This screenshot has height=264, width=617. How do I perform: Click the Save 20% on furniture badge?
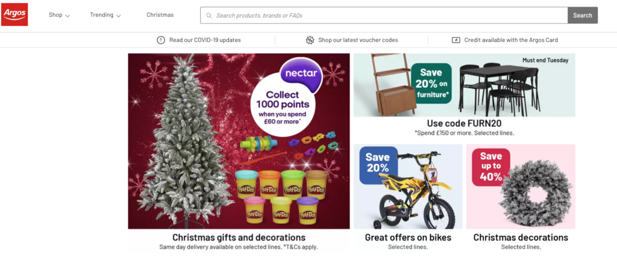coord(431,83)
